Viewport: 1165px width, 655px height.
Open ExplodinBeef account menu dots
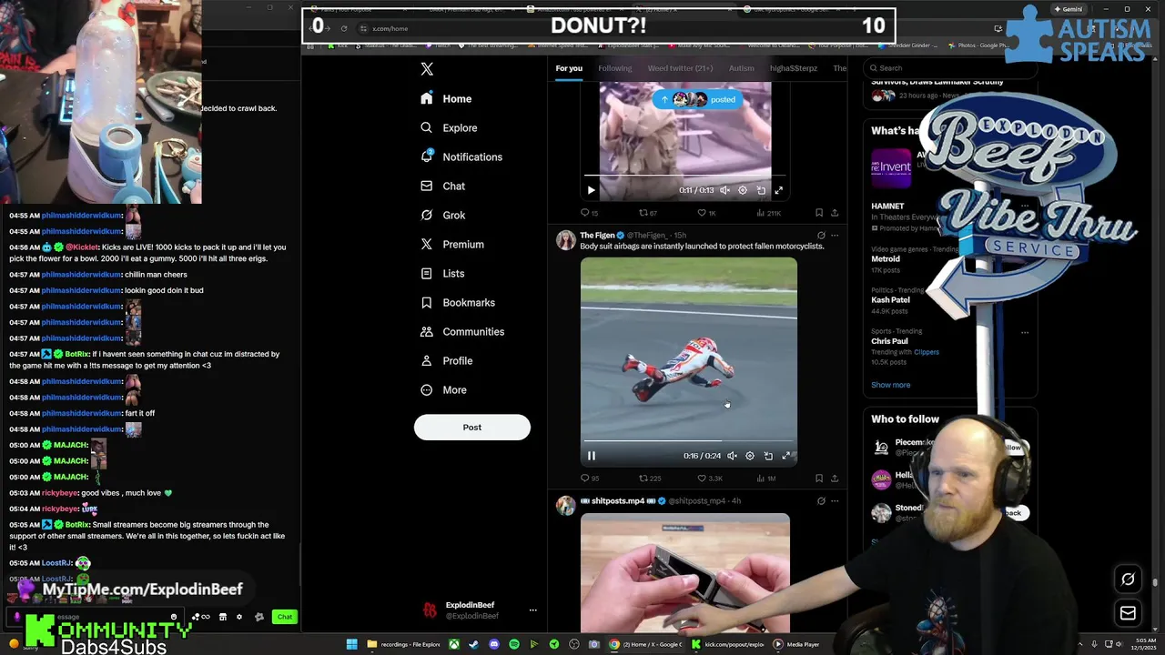pyautogui.click(x=533, y=610)
